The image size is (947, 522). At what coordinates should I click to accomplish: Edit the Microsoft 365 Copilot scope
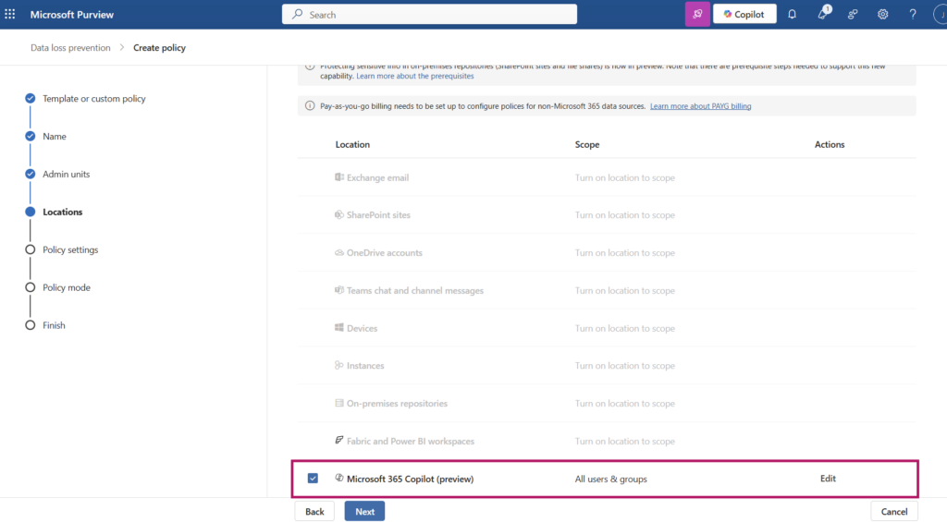[x=828, y=479]
